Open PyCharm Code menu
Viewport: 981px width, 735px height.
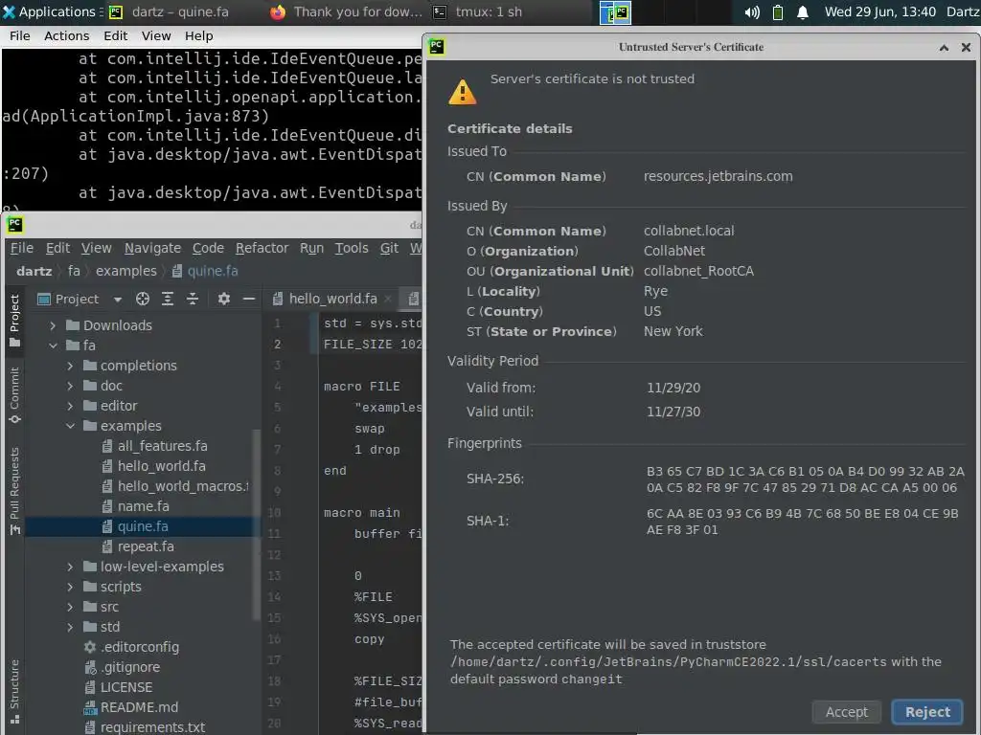coord(208,248)
